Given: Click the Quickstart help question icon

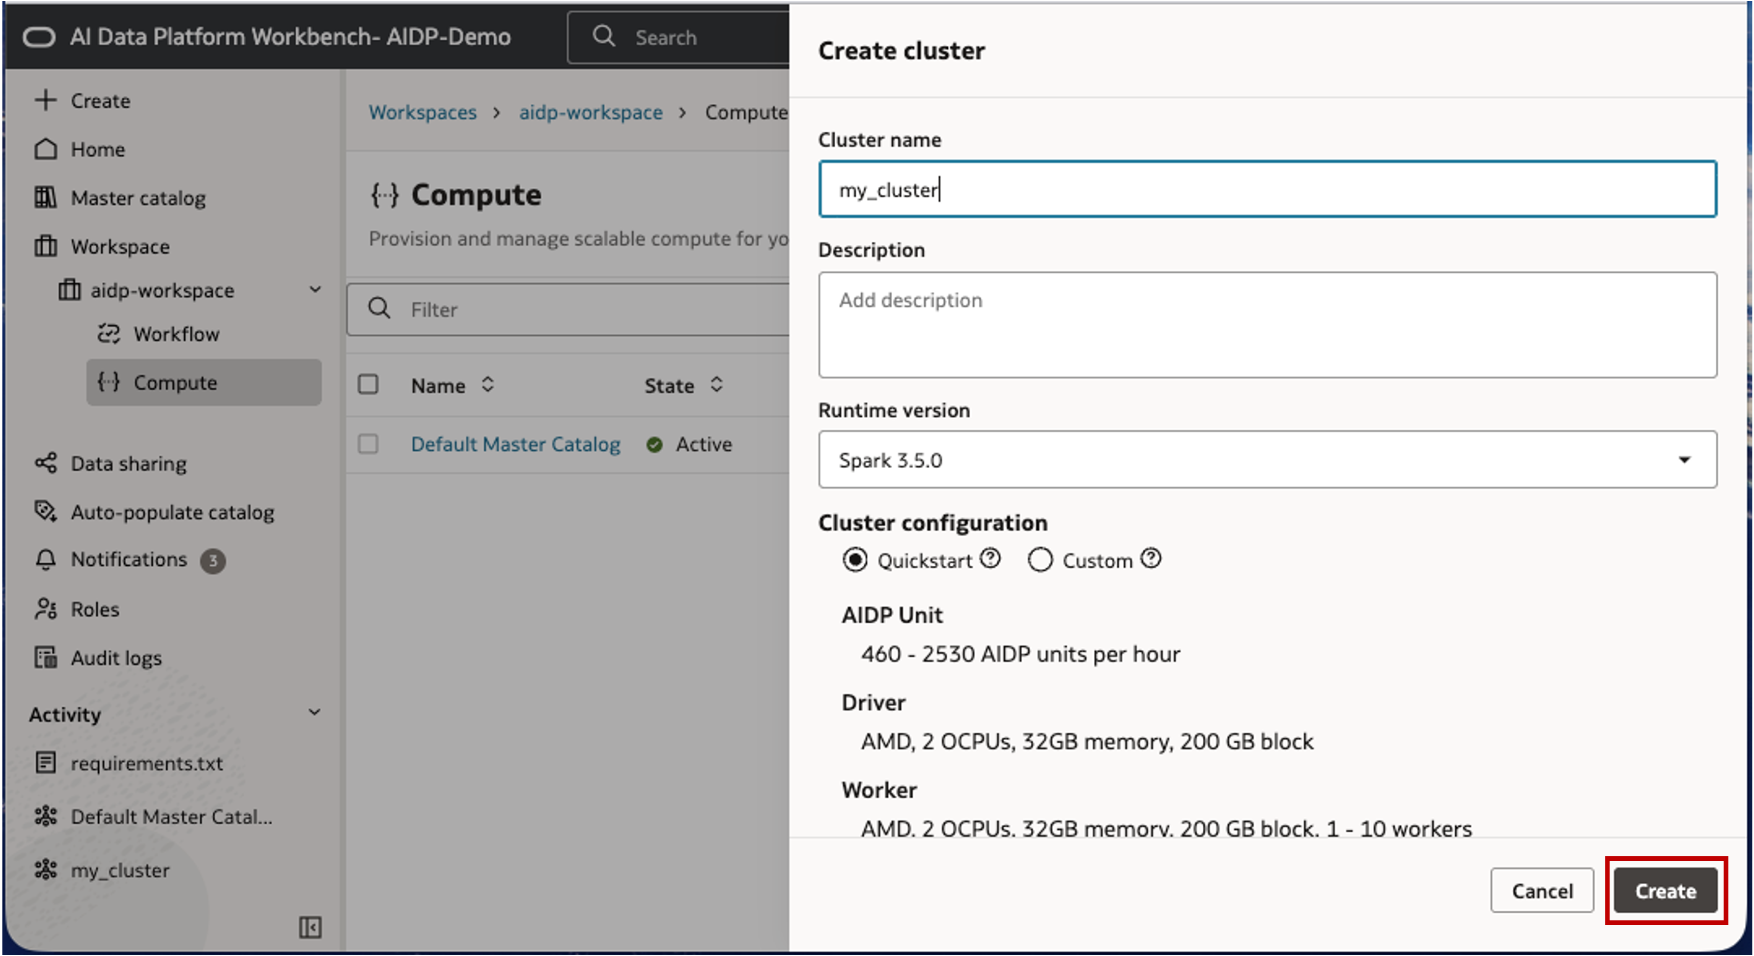Looking at the screenshot, I should [x=990, y=559].
